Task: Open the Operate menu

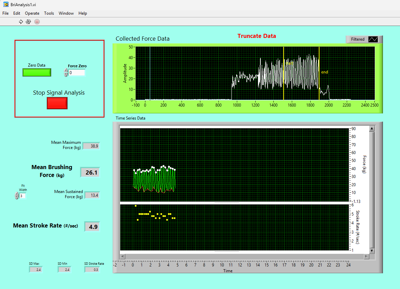Action: pos(32,13)
